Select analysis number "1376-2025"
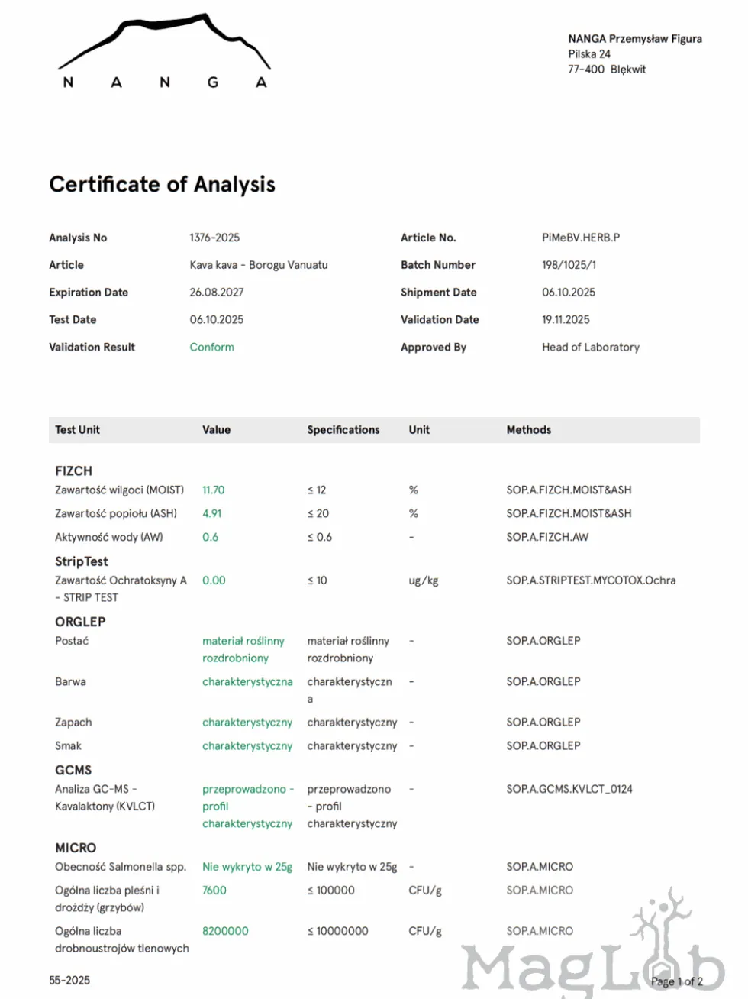The image size is (748, 999). click(x=214, y=238)
